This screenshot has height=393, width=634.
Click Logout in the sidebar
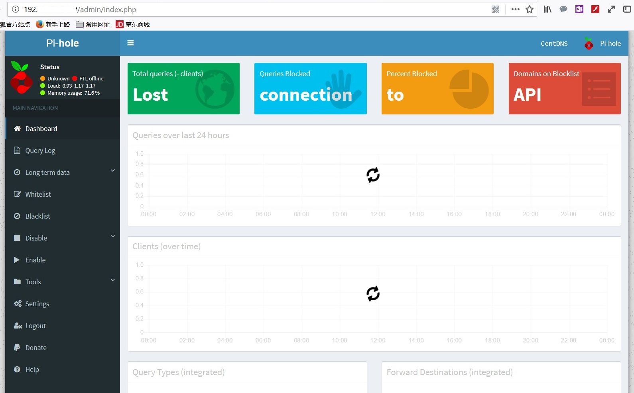pyautogui.click(x=63, y=326)
